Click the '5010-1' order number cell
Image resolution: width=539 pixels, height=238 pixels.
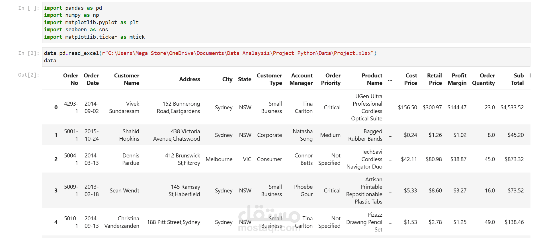tap(71, 222)
